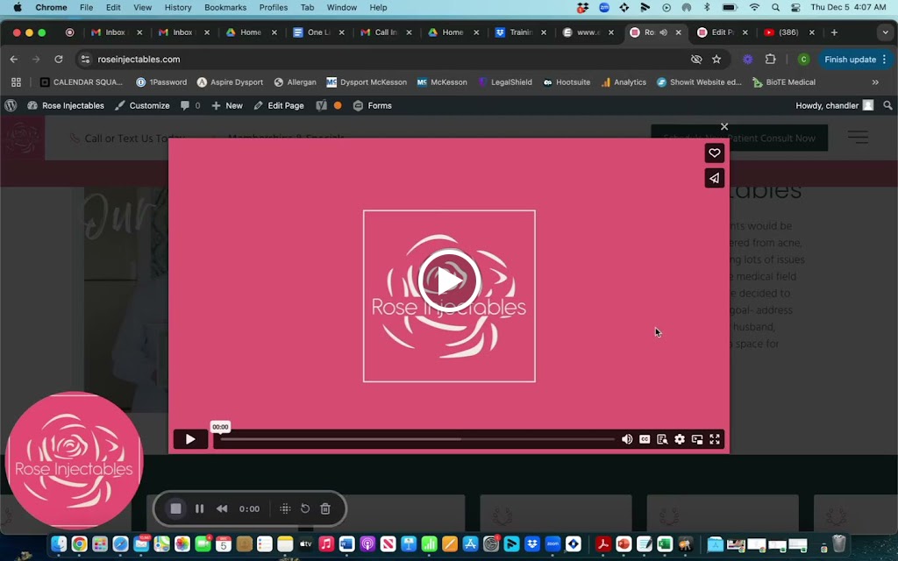The height and width of the screenshot is (561, 898).
Task: Click the video progress bar
Action: coord(417,439)
